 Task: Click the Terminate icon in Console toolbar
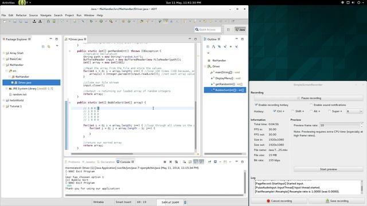165,161
